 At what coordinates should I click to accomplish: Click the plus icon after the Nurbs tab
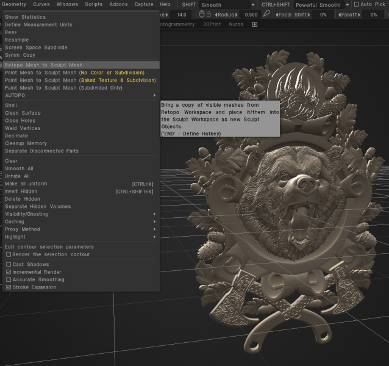pyautogui.click(x=254, y=24)
